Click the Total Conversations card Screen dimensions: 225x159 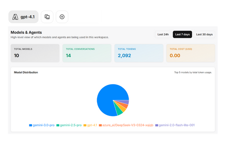coord(87,53)
